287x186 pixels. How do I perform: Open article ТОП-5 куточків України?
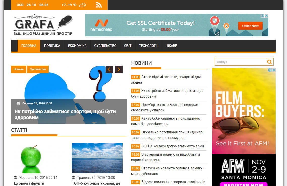(96, 183)
